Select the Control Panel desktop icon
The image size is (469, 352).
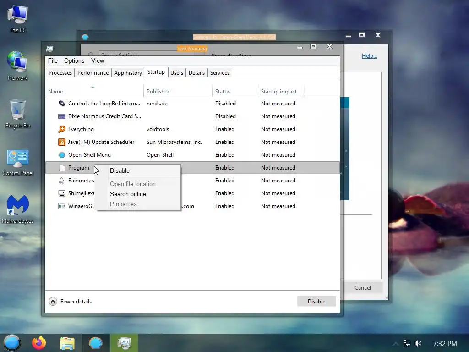(18, 163)
